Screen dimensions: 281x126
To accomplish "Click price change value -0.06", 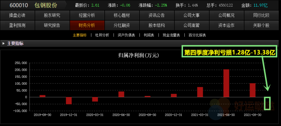I will pos(125,5).
